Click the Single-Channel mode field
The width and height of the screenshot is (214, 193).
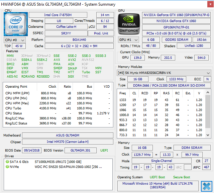tap(162, 161)
